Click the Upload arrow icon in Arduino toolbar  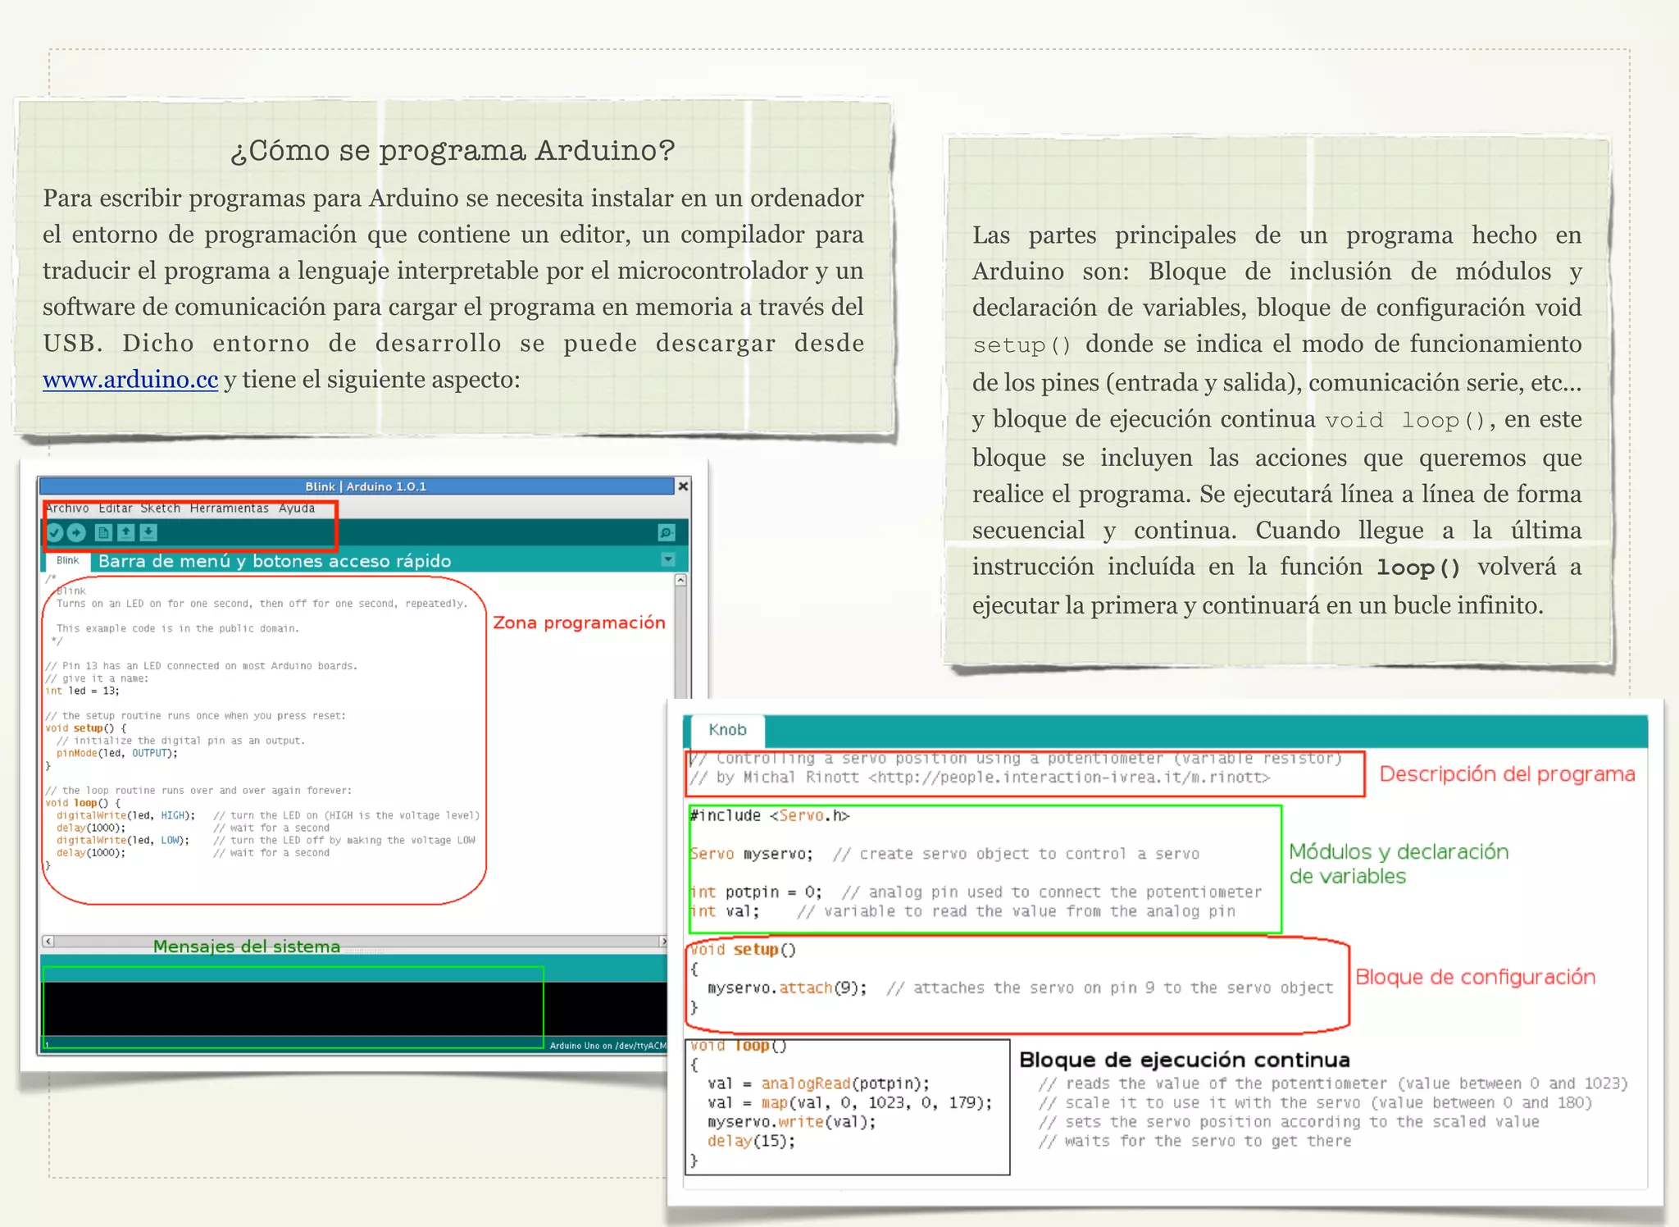coord(76,532)
